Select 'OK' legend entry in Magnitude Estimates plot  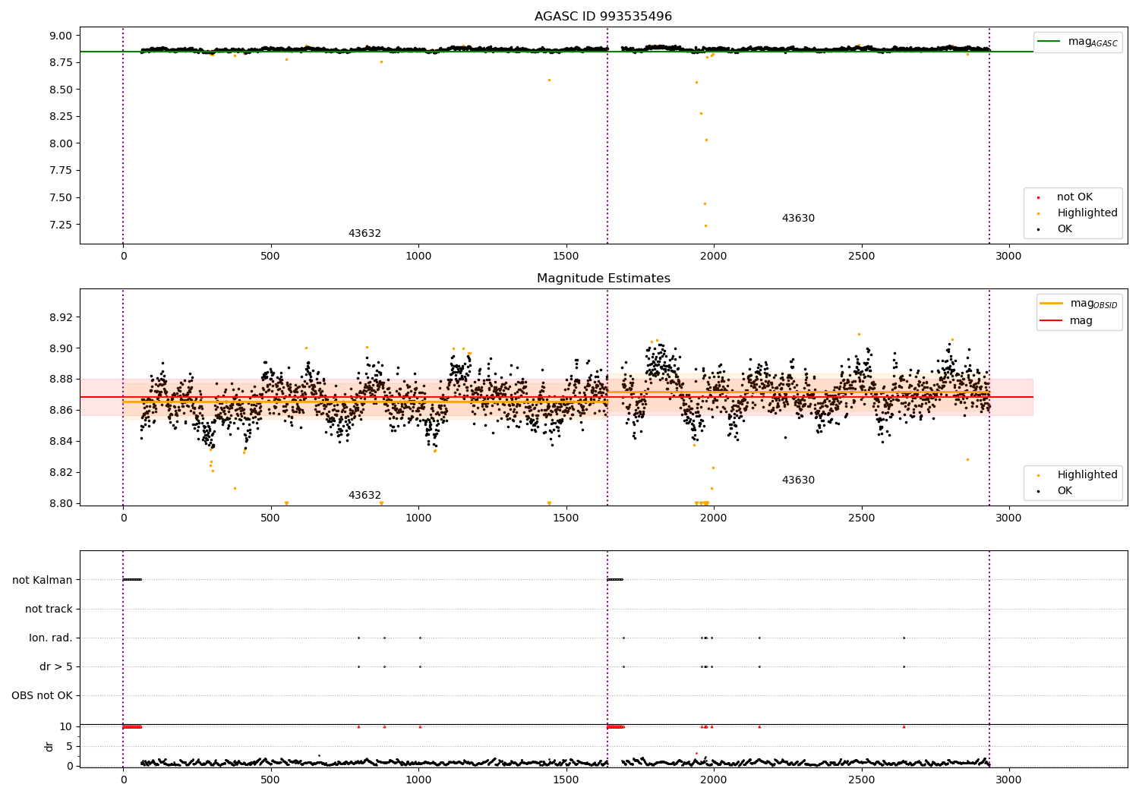1065,491
